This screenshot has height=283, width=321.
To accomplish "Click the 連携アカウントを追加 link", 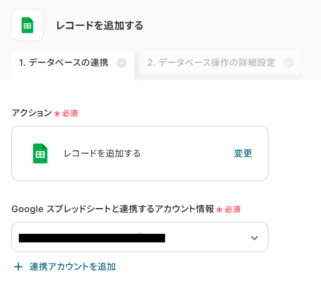I will click(x=73, y=266).
